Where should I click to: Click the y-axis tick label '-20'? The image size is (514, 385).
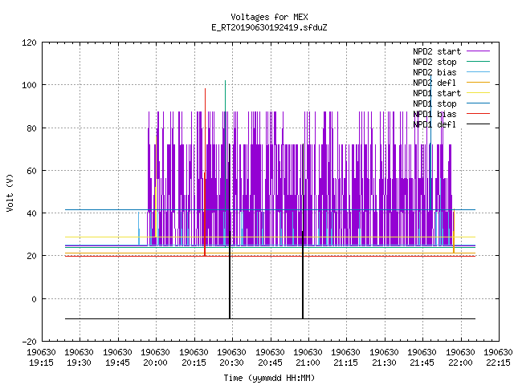pyautogui.click(x=29, y=342)
